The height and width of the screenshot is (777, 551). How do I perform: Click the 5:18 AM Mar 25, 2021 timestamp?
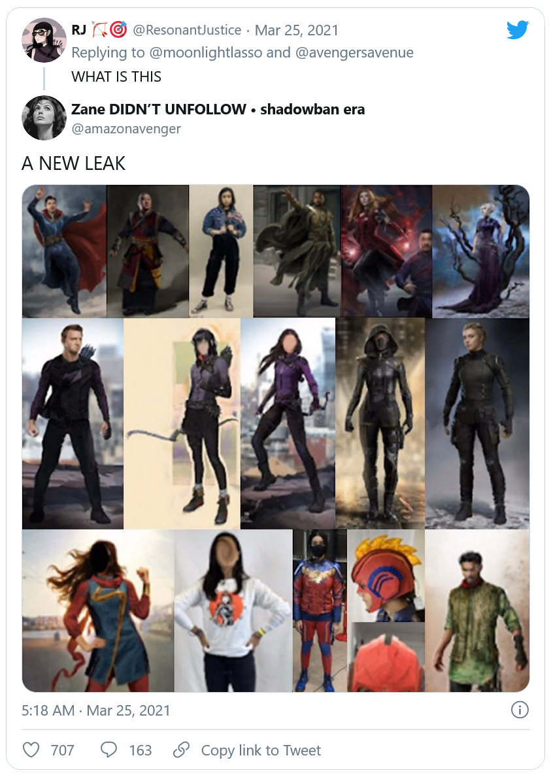pyautogui.click(x=95, y=710)
